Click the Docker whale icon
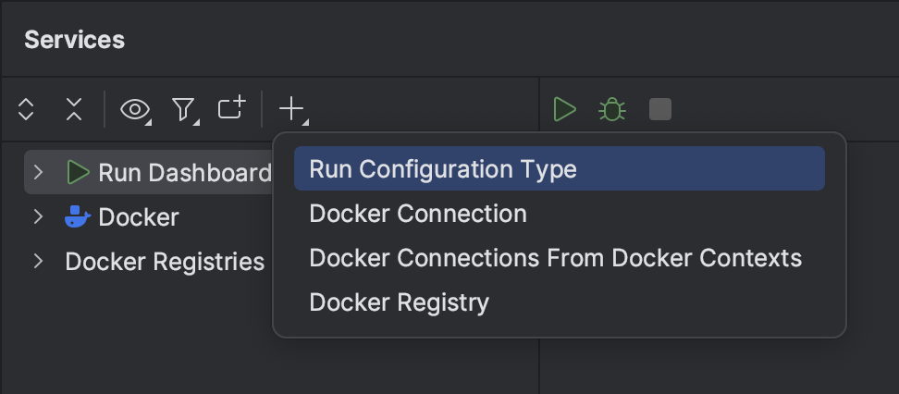 (78, 217)
